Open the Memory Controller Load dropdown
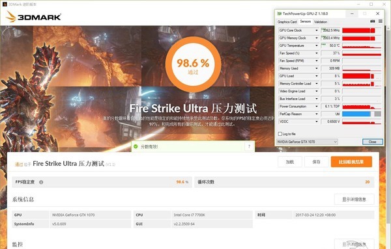391x249 pixels. pyautogui.click(x=317, y=84)
